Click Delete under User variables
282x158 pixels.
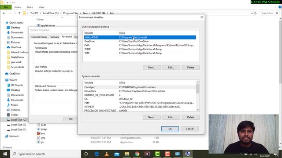(x=190, y=67)
